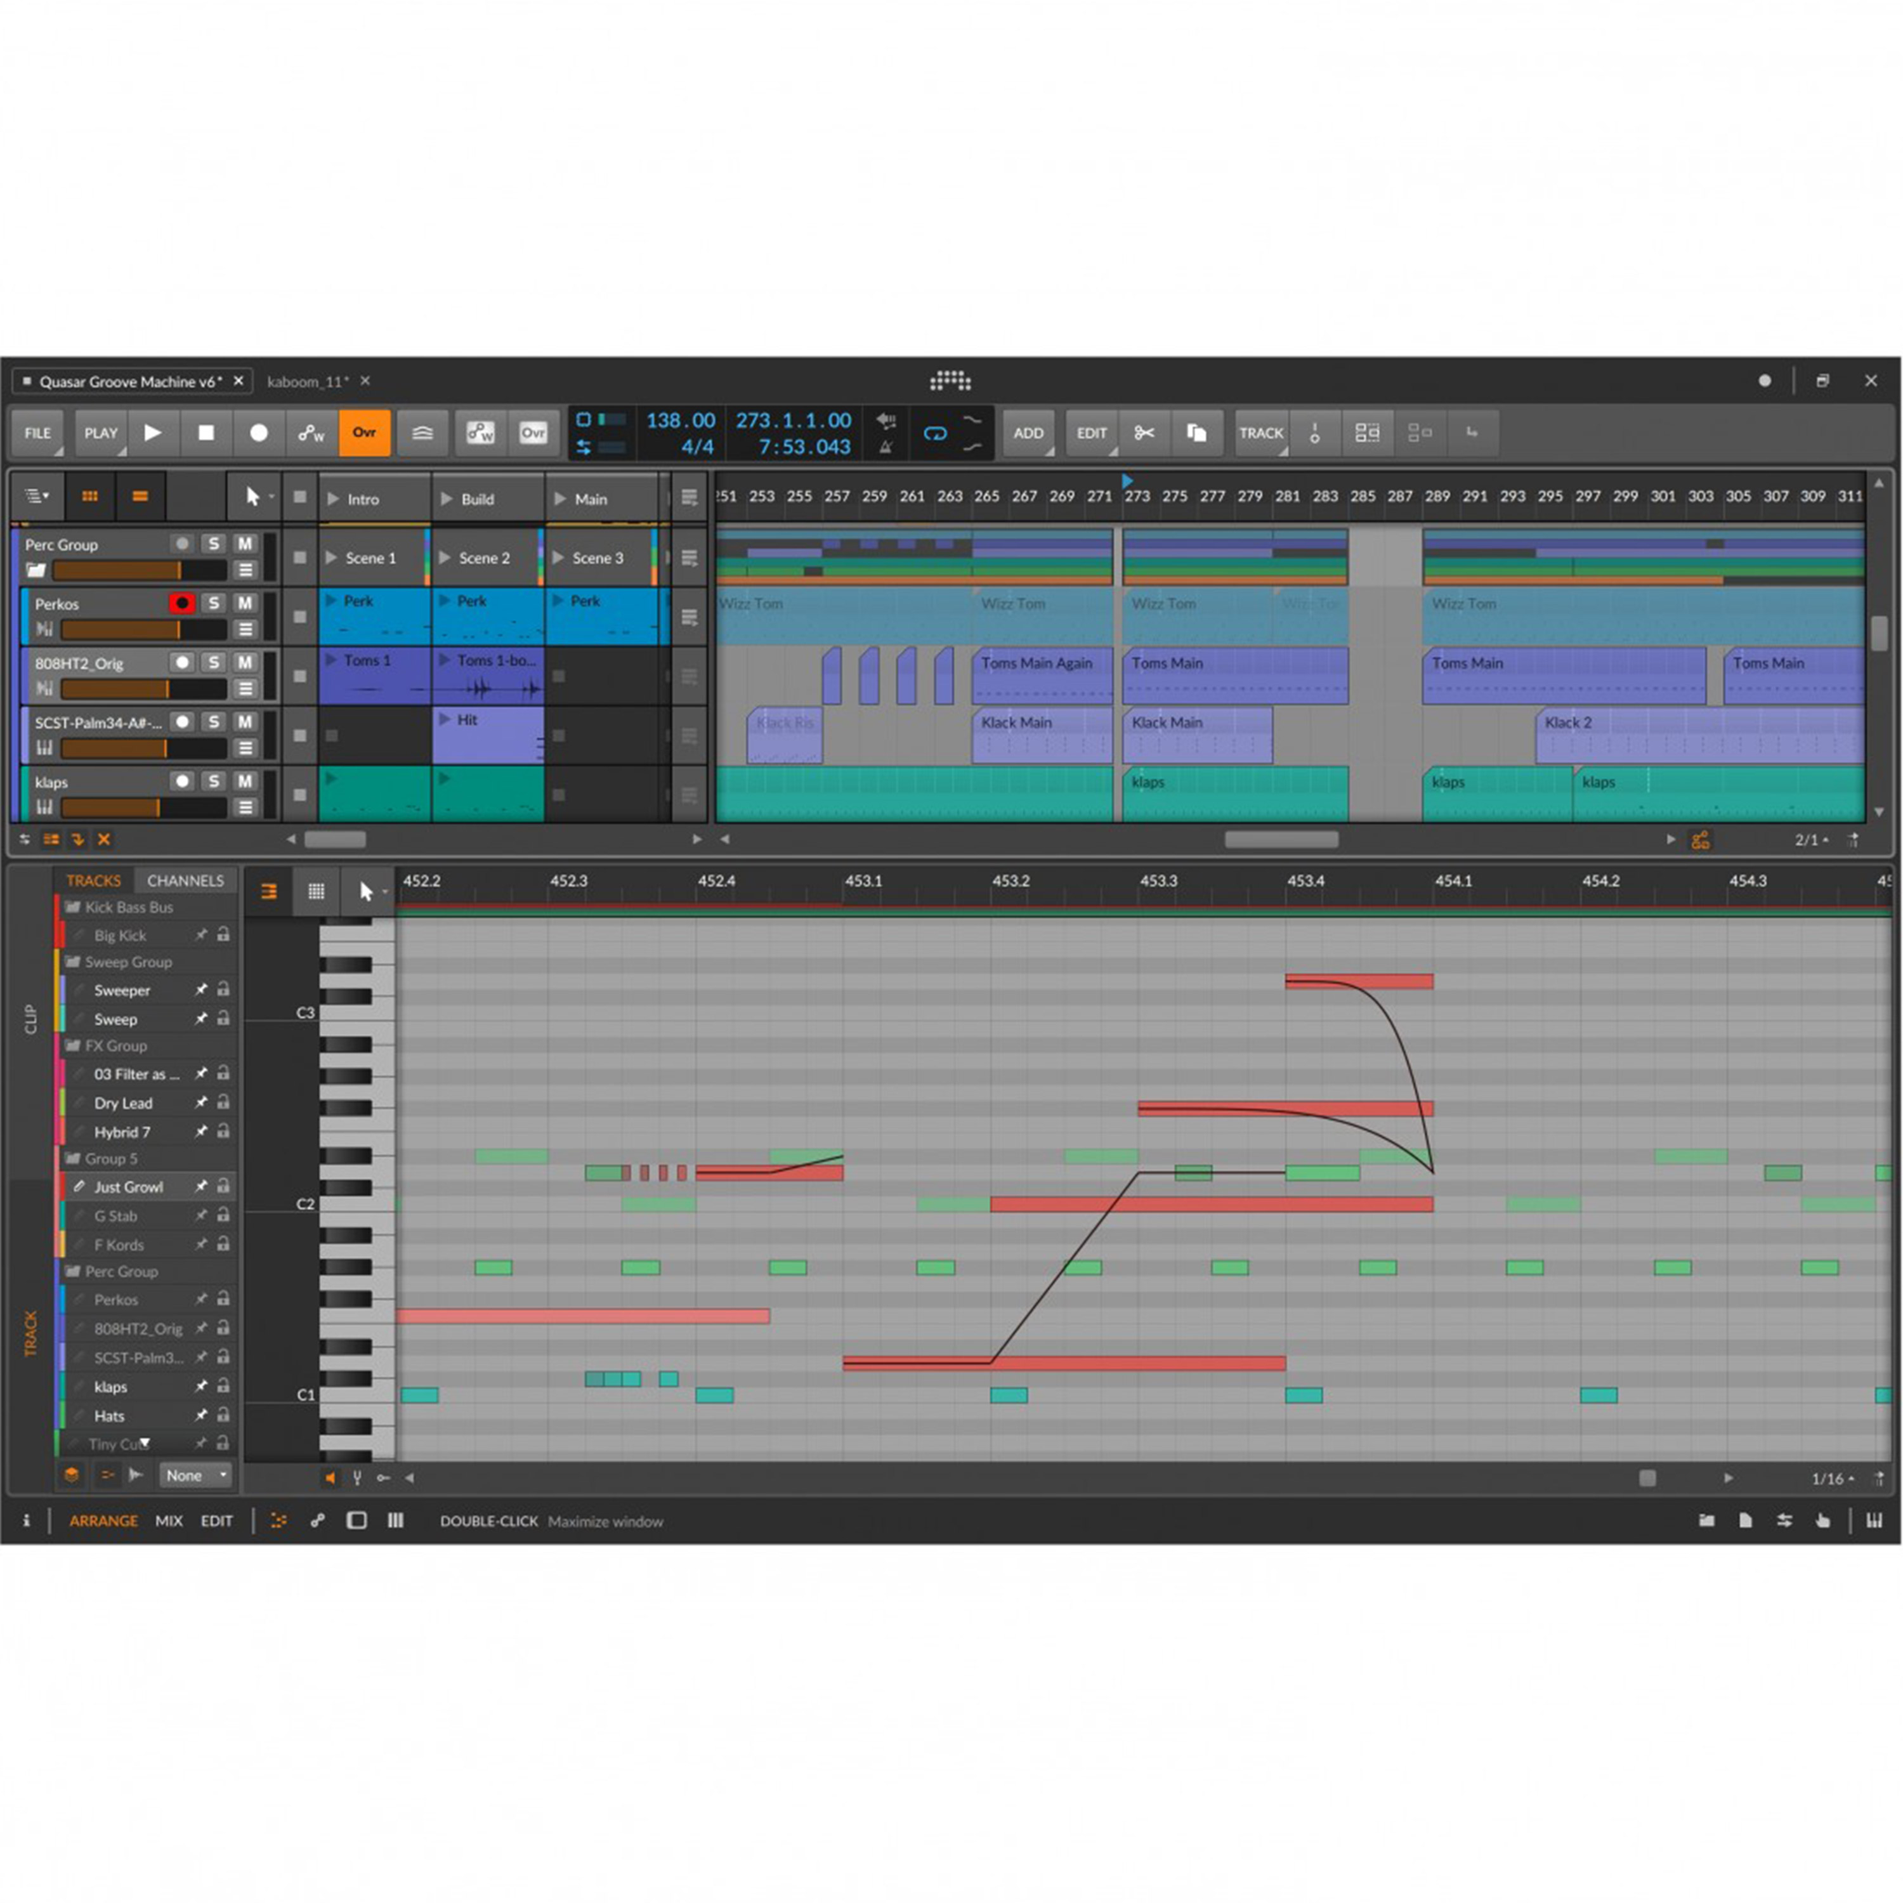Viewport: 1903px width, 1903px height.
Task: Click the copy icon beside scissors
Action: point(1196,433)
